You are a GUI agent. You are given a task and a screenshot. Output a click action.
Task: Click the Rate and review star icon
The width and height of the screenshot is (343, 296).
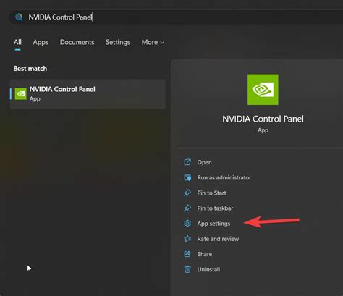tap(187, 239)
